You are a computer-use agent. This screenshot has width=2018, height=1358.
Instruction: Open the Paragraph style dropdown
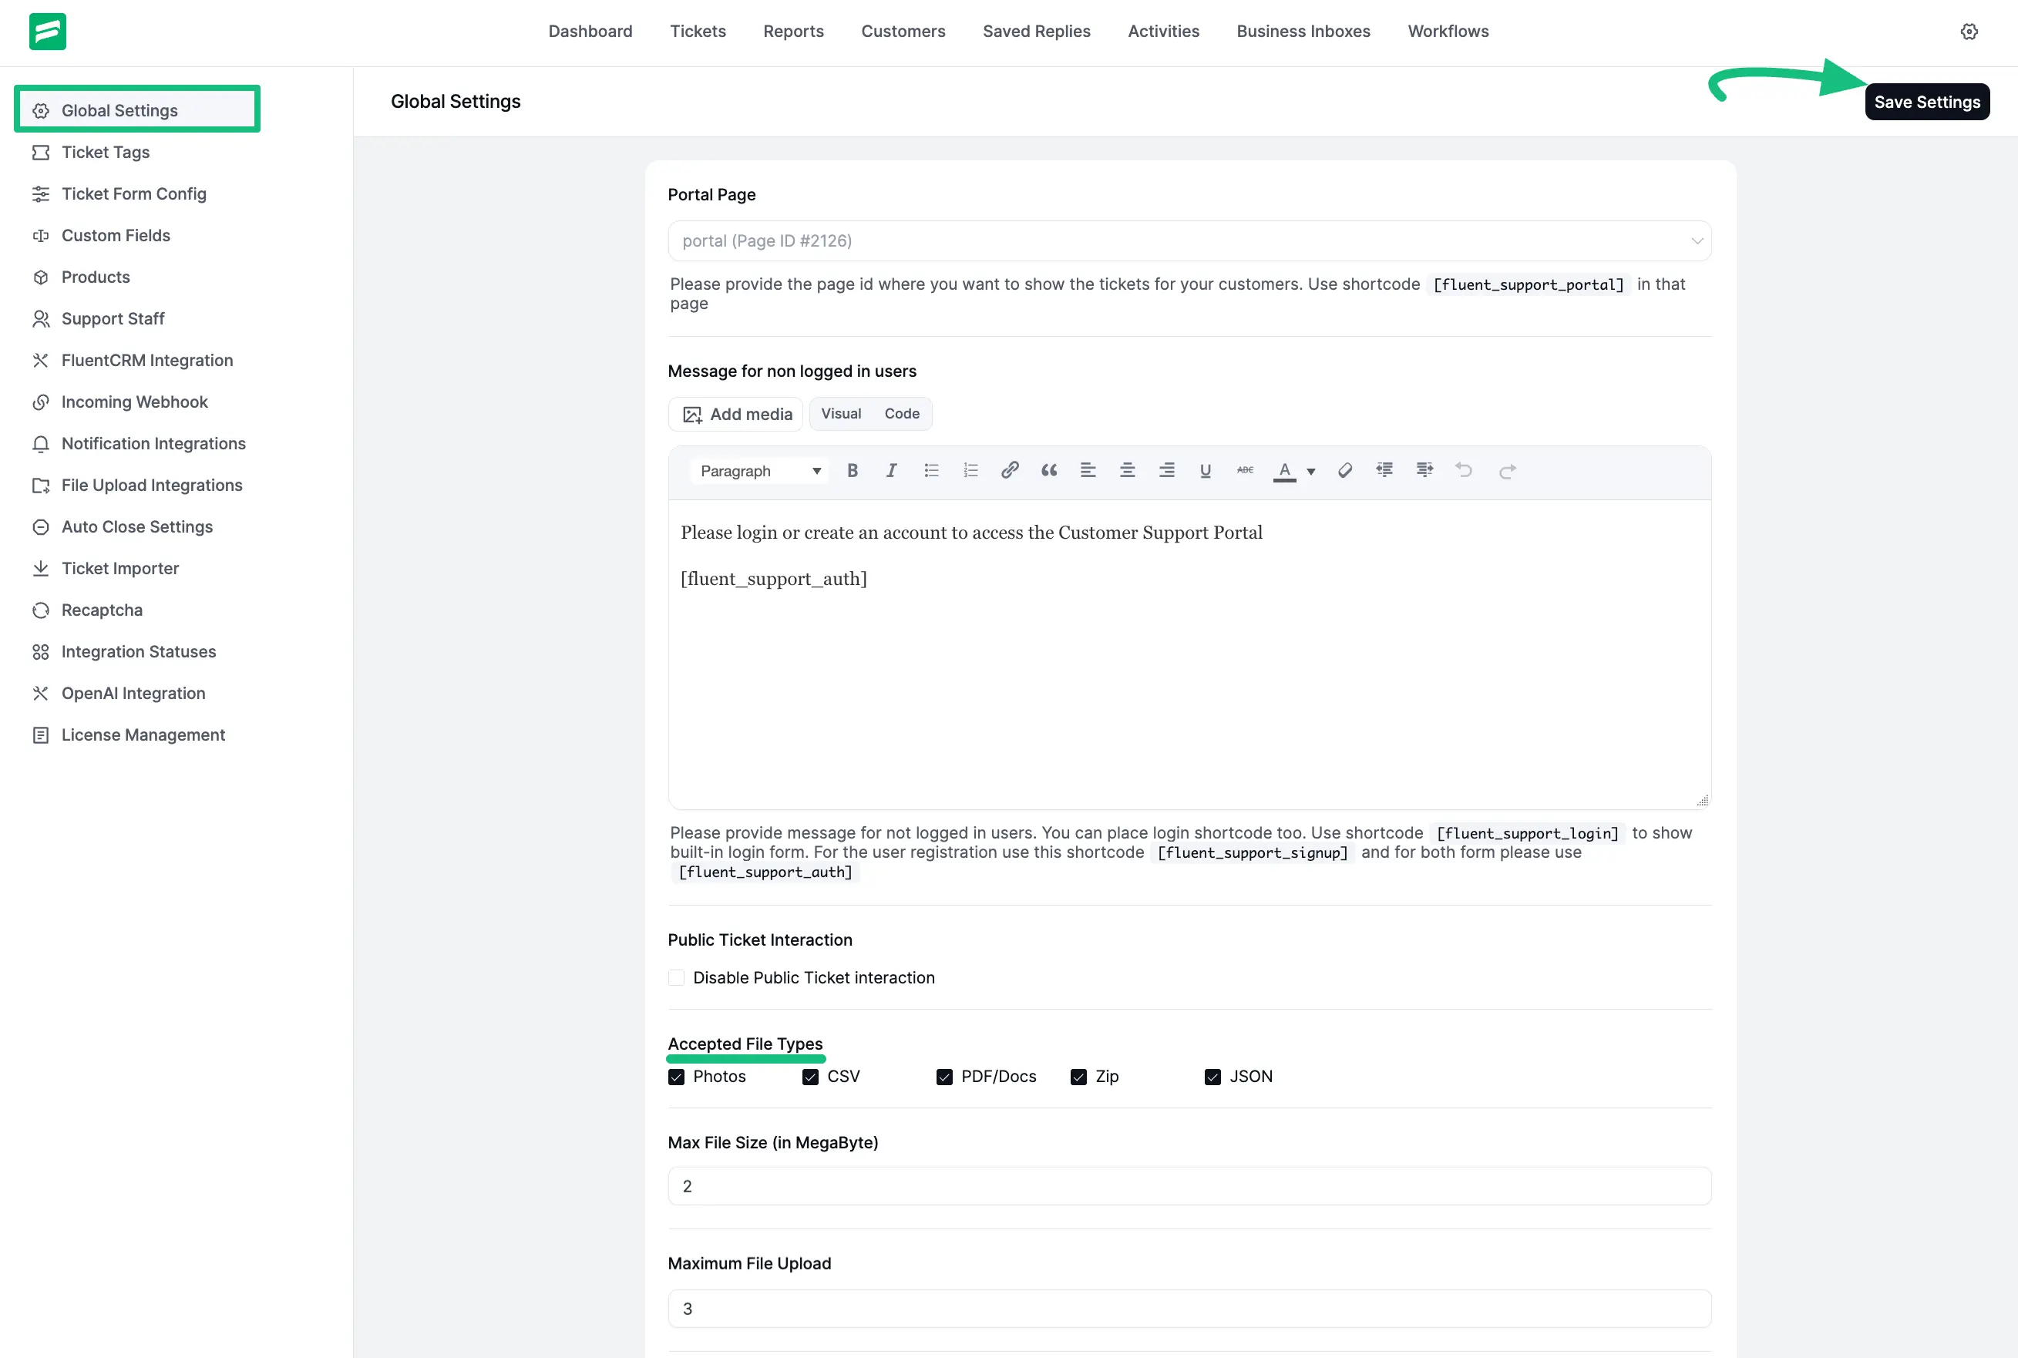pos(758,470)
